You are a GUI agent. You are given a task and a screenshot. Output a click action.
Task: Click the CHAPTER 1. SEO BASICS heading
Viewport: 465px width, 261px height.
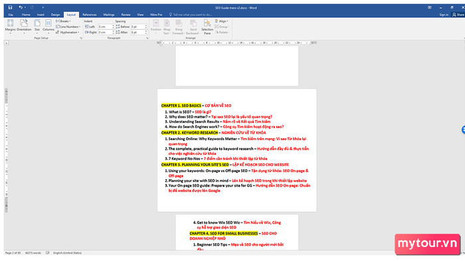point(181,106)
